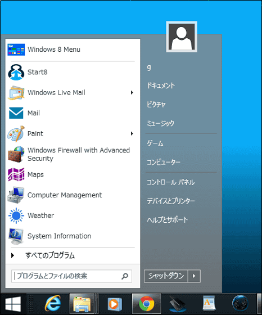Open コントロール パネル

click(171, 182)
